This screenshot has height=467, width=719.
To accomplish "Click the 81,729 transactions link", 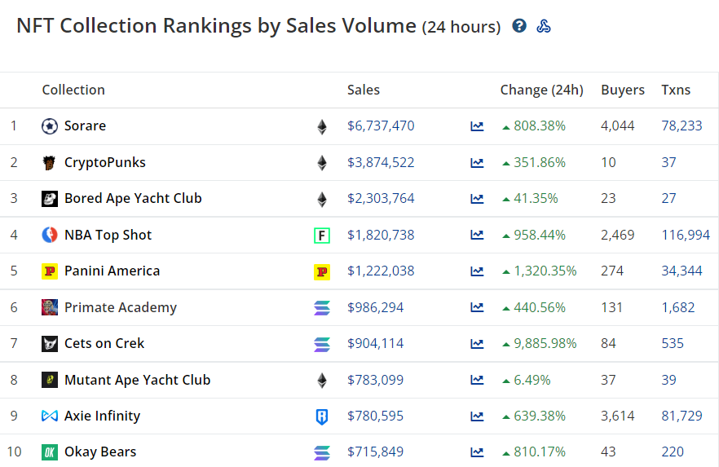I will tap(682, 416).
